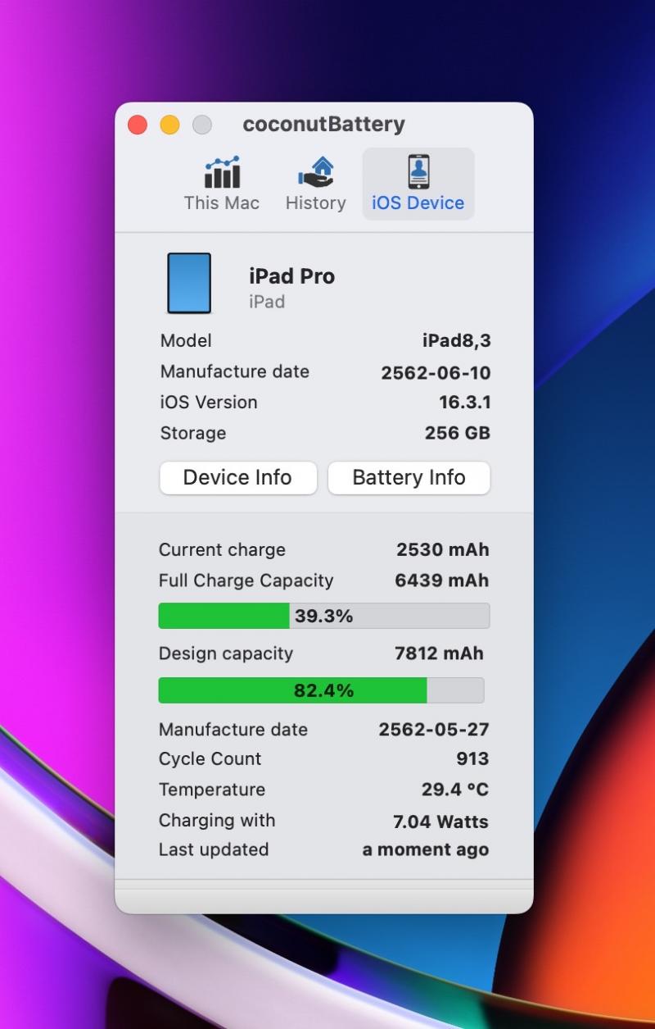This screenshot has width=655, height=1029.
Task: Minimize the window using yellow button
Action: coord(169,125)
